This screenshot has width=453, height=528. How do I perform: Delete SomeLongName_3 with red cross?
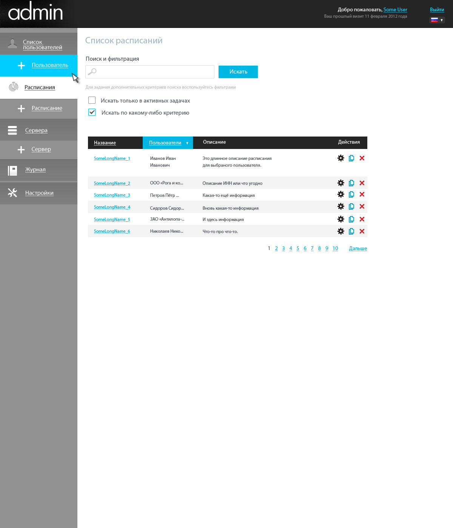point(362,194)
